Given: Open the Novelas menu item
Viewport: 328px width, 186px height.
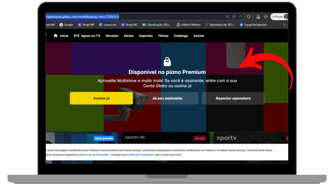Looking at the screenshot, I should 112,36.
